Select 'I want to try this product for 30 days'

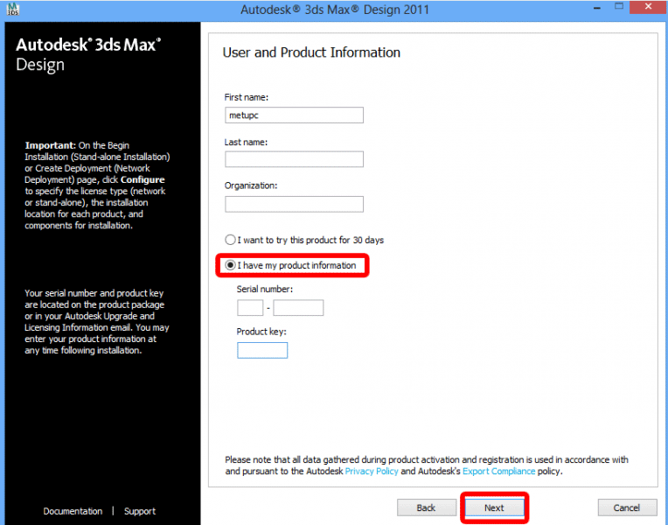click(x=304, y=240)
